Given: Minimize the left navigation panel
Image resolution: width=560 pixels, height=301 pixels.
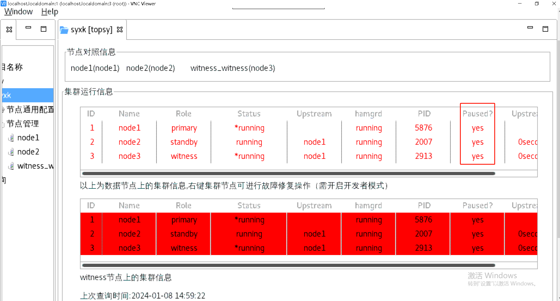Looking at the screenshot, I should (x=28, y=28).
